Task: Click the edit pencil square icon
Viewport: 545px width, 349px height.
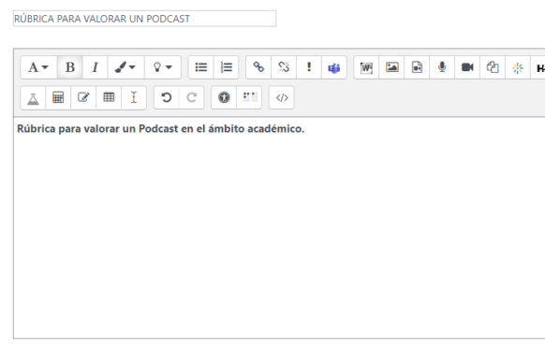Action: [x=83, y=97]
